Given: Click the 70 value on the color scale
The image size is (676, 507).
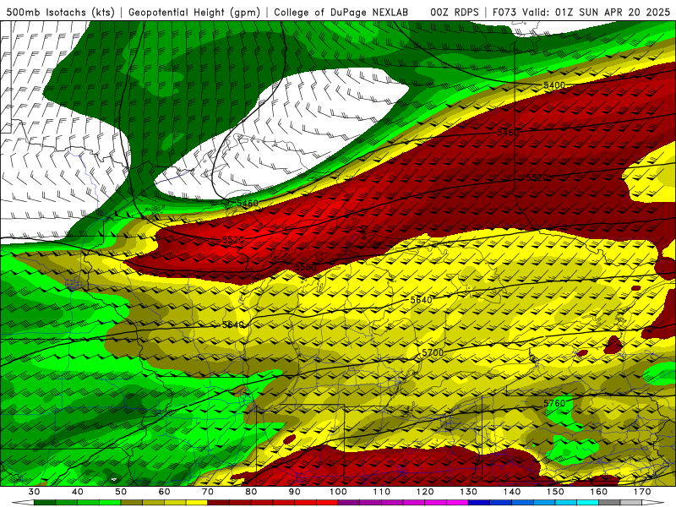Looking at the screenshot, I should (208, 492).
